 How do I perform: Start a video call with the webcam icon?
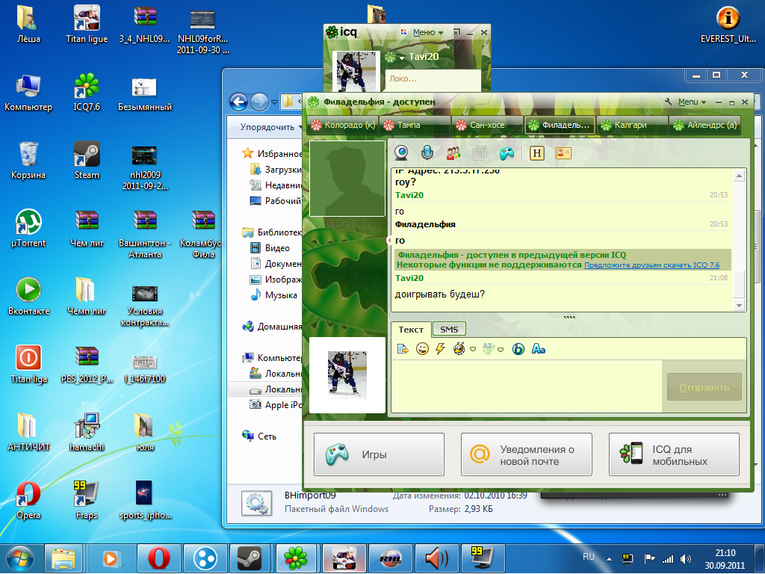coord(401,153)
